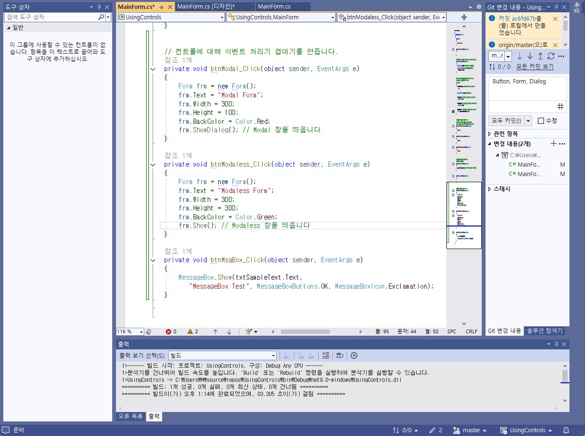Pull commits with the down-arrow icon
Viewport: 585px width, 436px height.
click(x=530, y=56)
